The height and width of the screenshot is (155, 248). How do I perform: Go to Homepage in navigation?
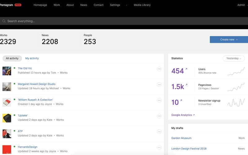(x=40, y=5)
